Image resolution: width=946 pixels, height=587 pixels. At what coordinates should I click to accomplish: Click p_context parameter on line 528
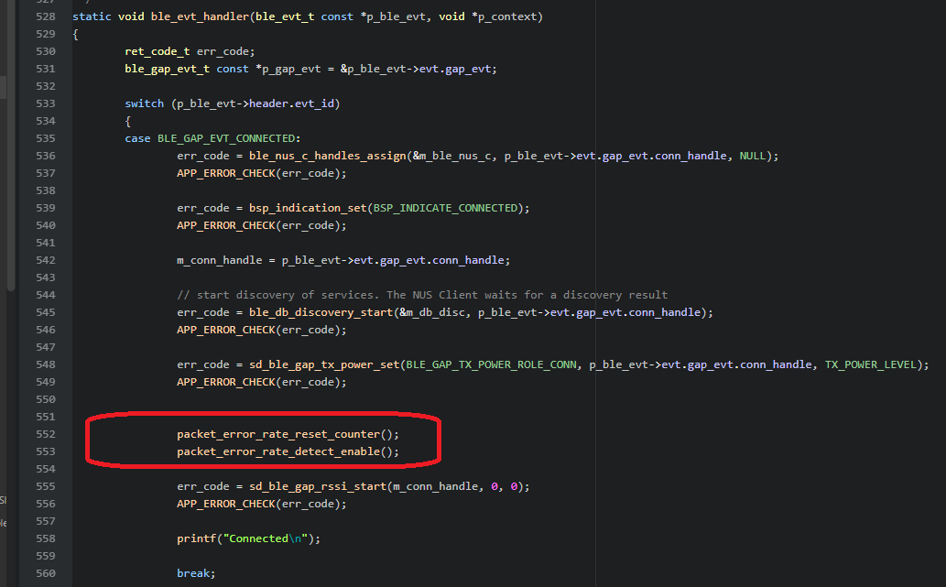click(506, 16)
